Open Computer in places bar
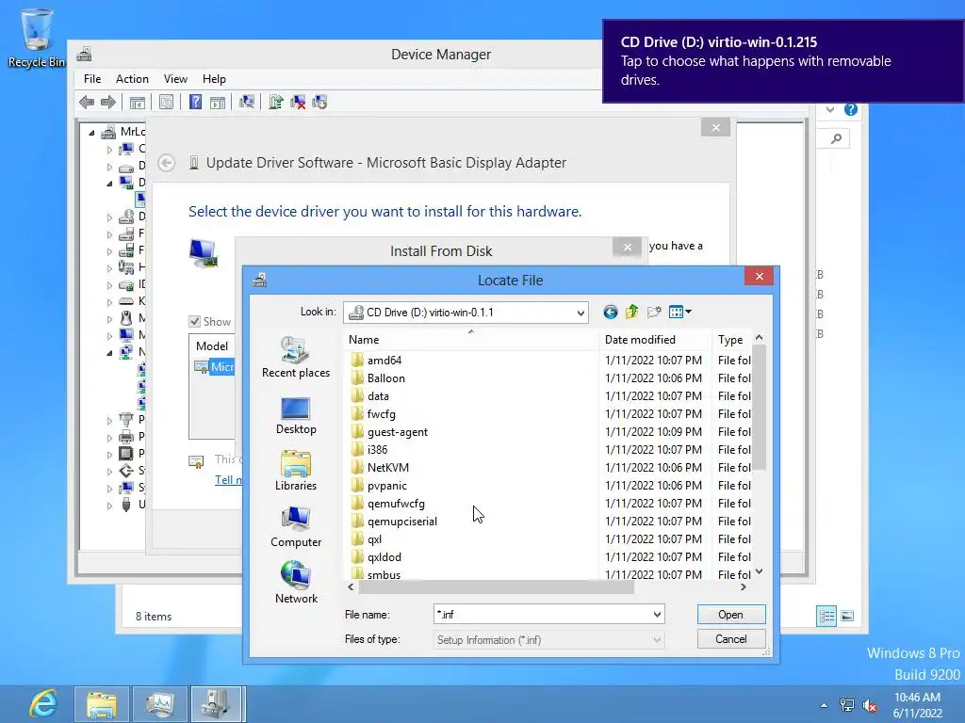Viewport: 965px width, 723px height. coord(295,527)
